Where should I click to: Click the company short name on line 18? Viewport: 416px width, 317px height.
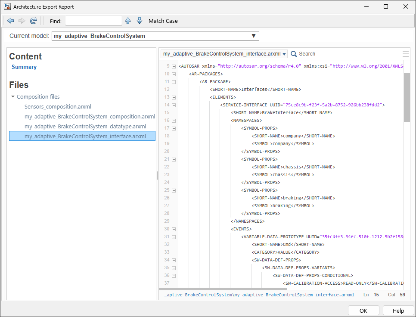pos(292,136)
